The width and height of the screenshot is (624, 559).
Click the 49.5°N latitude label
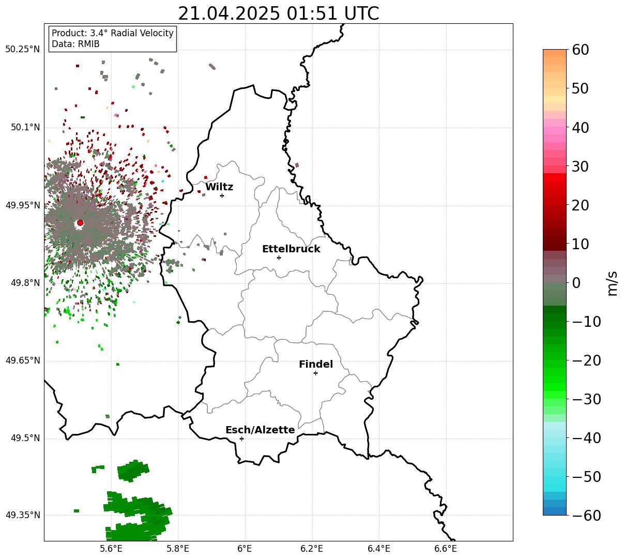25,438
